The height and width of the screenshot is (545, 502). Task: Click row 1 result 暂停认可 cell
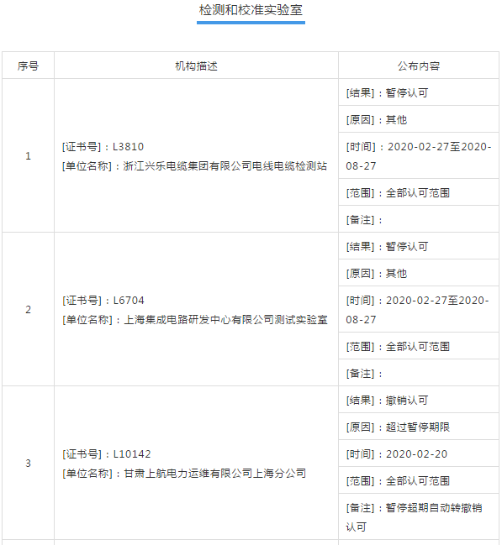[419, 92]
